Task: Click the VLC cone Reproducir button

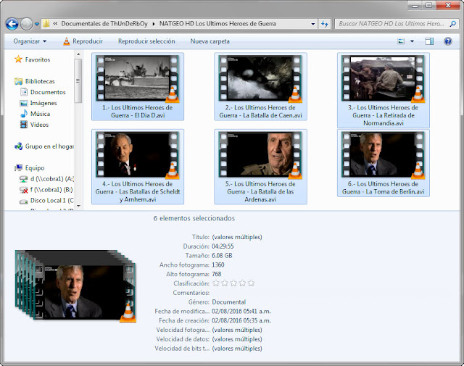Action: click(x=83, y=41)
